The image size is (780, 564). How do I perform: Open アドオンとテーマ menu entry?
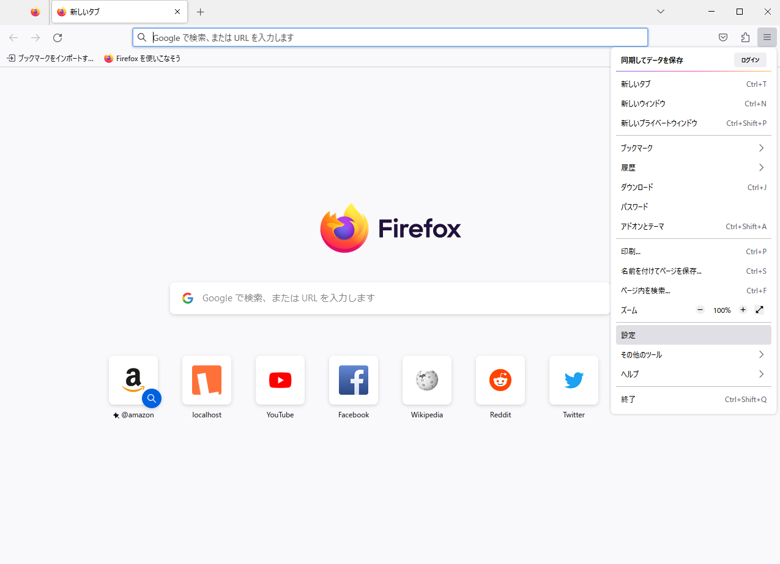pos(694,226)
